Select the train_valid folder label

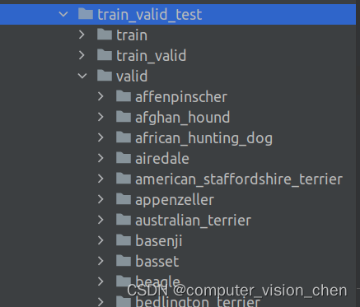coord(151,56)
